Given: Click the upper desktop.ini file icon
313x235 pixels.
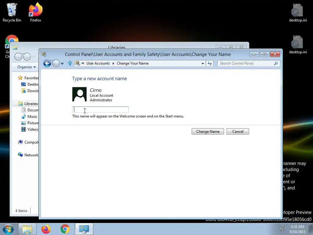Looking at the screenshot, I should [x=298, y=13].
